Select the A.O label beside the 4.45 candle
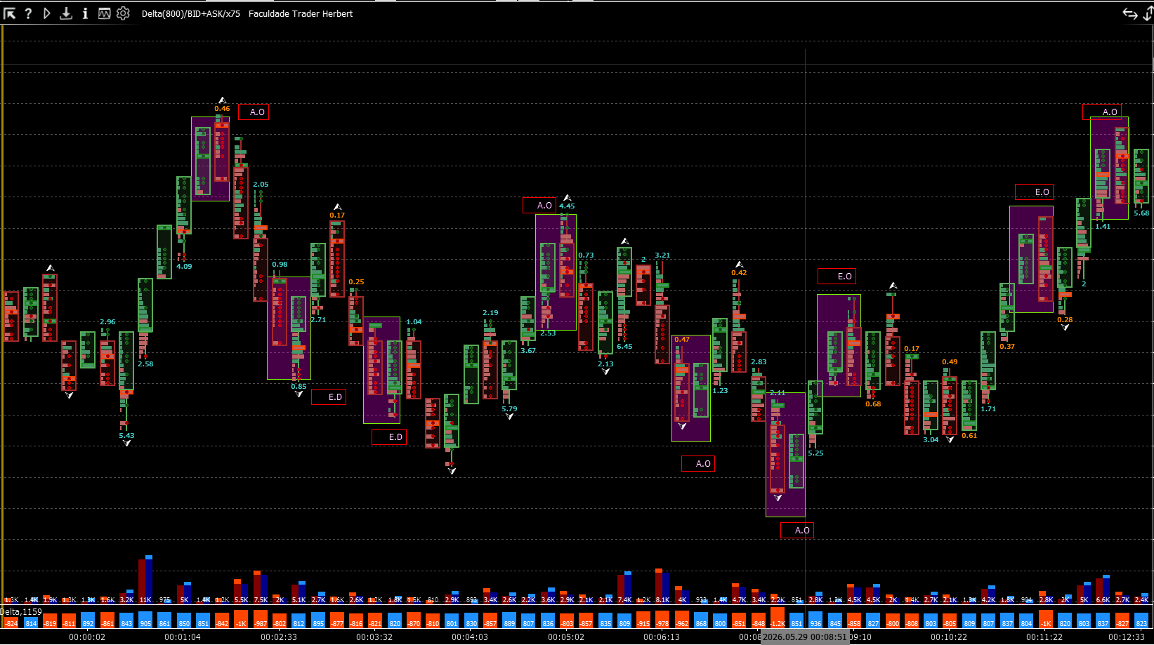 pyautogui.click(x=539, y=205)
